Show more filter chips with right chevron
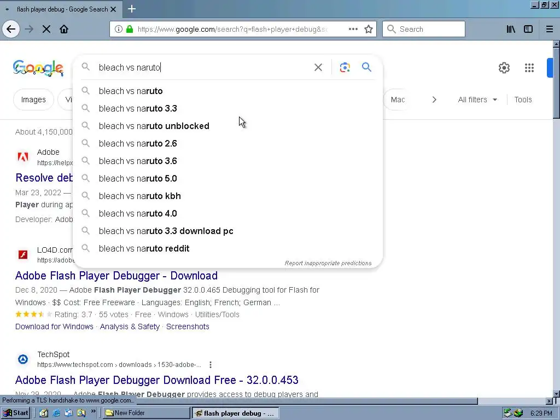This screenshot has height=420, width=560. coord(434,100)
